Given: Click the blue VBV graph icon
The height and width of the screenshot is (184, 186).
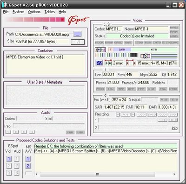Looking at the screenshot, I should [x=99, y=63].
